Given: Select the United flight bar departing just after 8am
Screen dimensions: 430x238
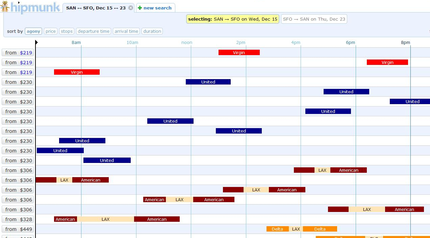Looking at the screenshot, I should [x=107, y=160].
